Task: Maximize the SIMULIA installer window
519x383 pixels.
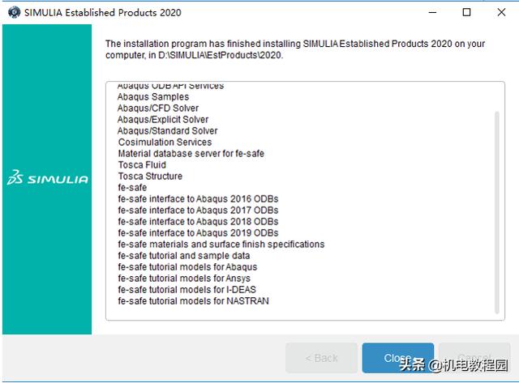Action: (466, 13)
